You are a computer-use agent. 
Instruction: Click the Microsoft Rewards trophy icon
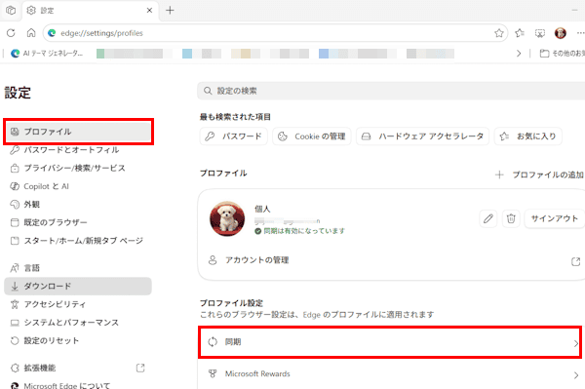pos(213,373)
